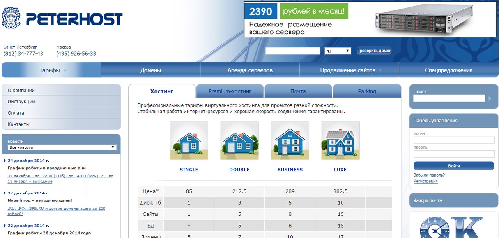Open 'Аренда серверов' in navigation bar
The image size is (499, 238).
(x=250, y=70)
